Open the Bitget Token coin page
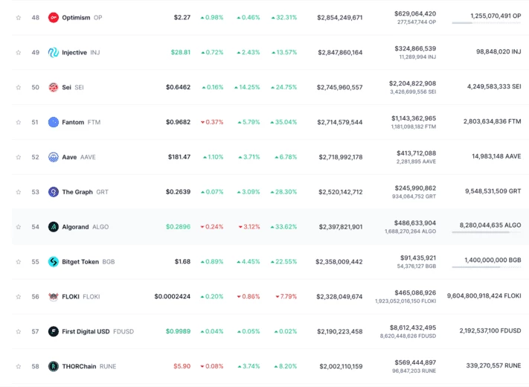 (x=80, y=262)
